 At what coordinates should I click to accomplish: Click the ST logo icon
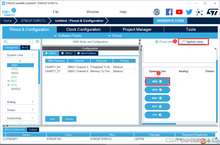212,12
